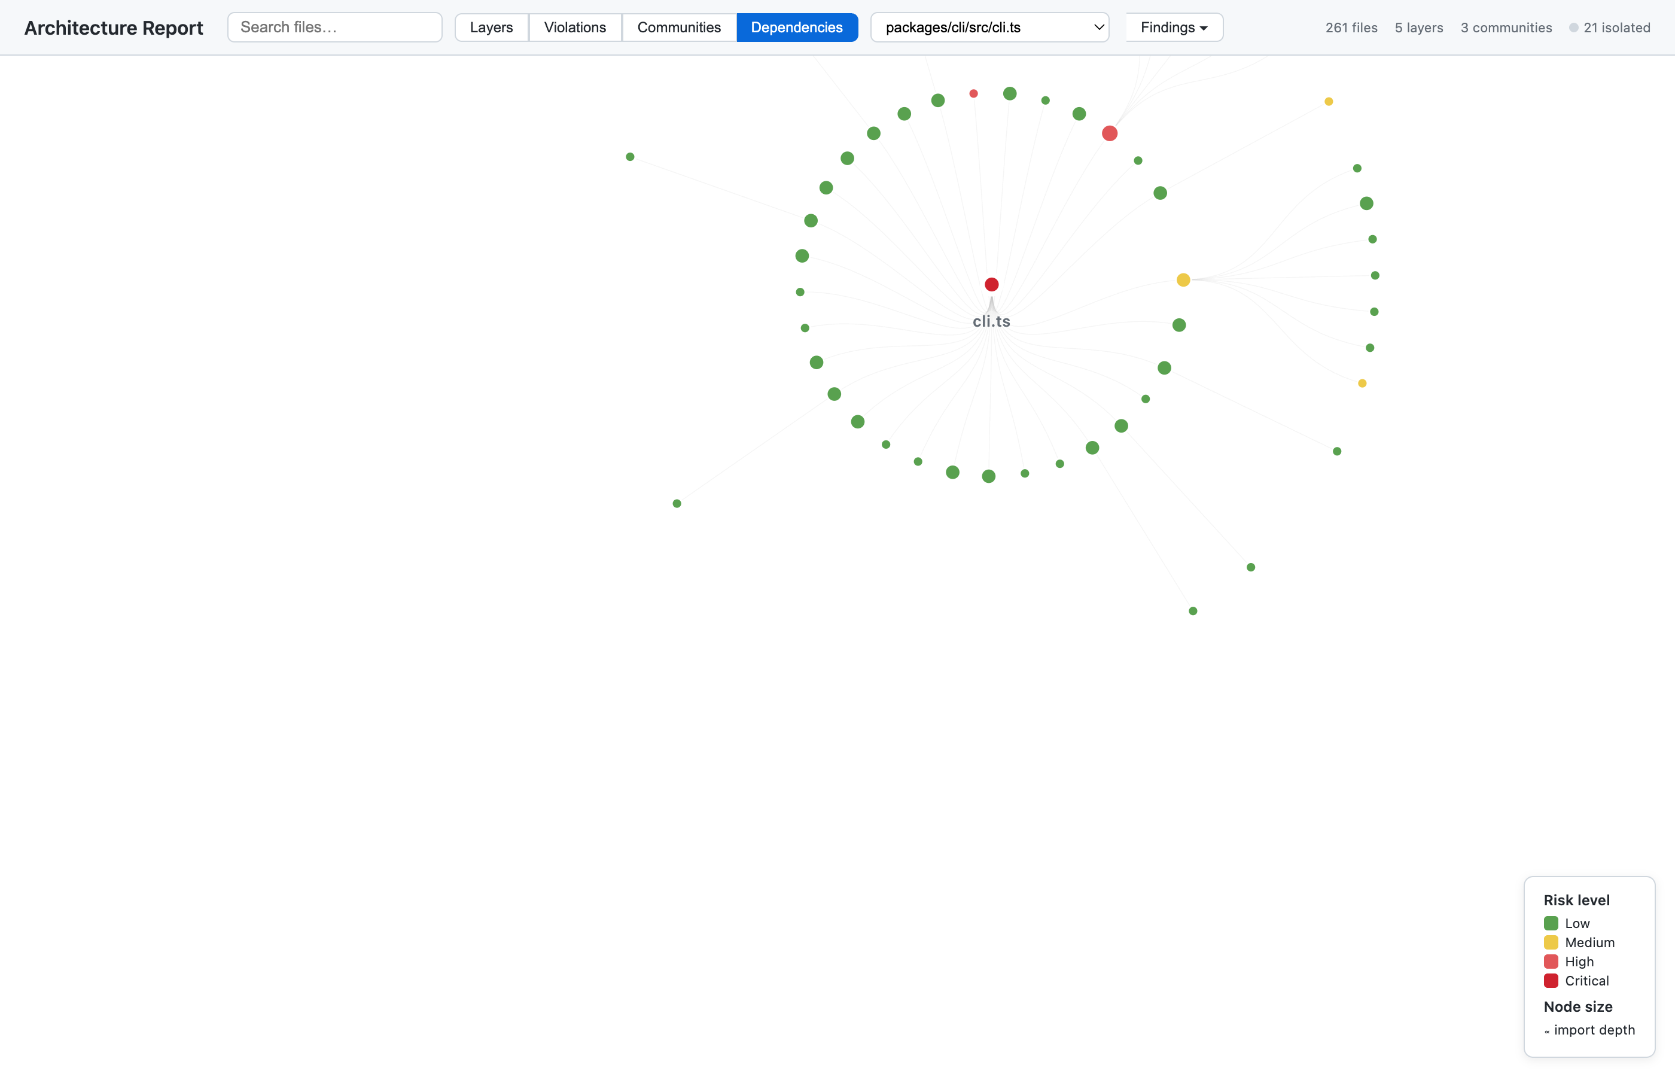This screenshot has width=1675, height=1077.
Task: Click the small red node at ring top
Action: click(x=973, y=94)
